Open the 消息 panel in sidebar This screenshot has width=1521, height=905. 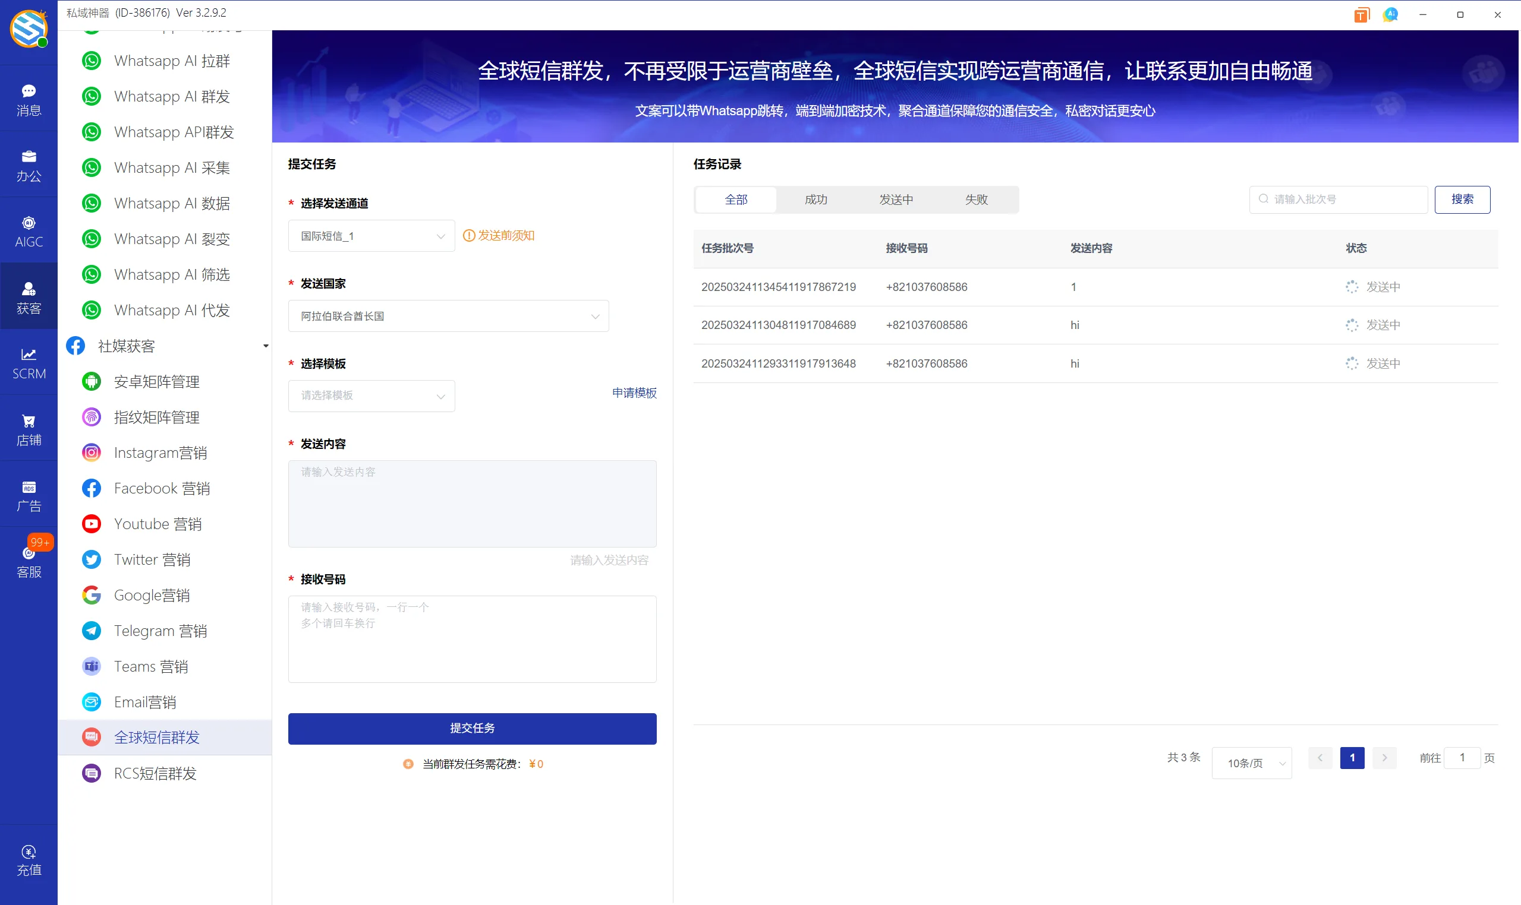pos(29,99)
